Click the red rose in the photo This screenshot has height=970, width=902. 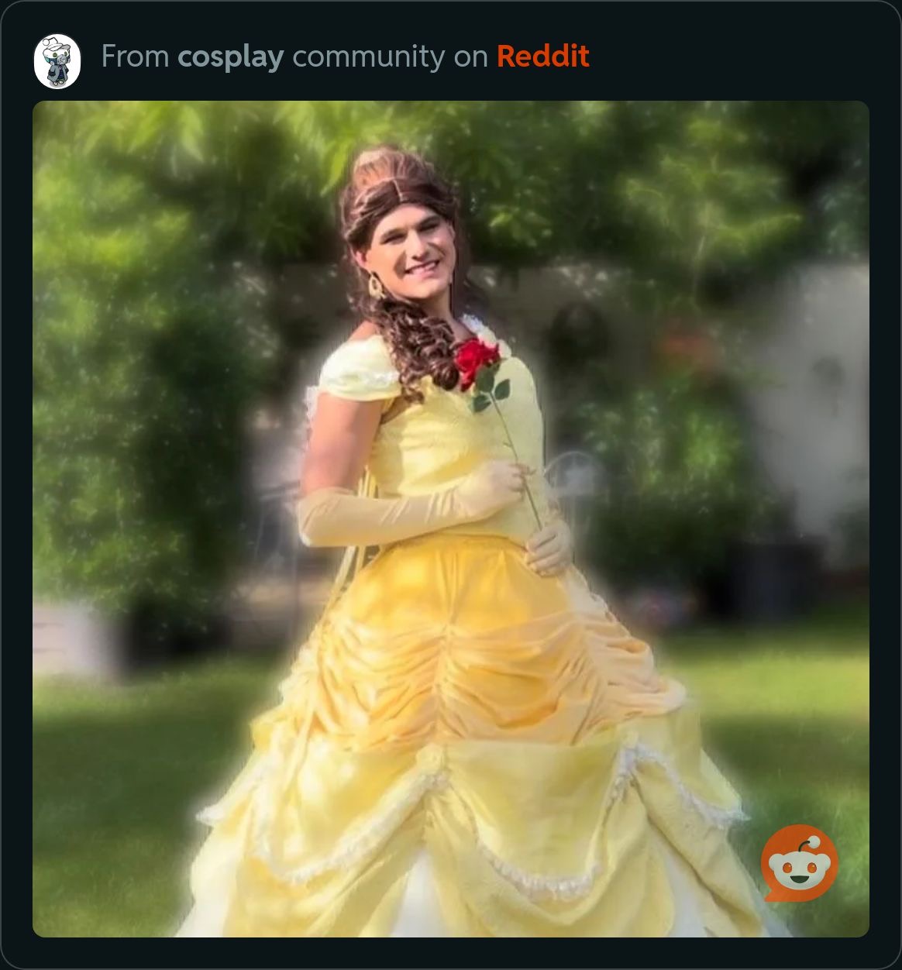tap(476, 360)
